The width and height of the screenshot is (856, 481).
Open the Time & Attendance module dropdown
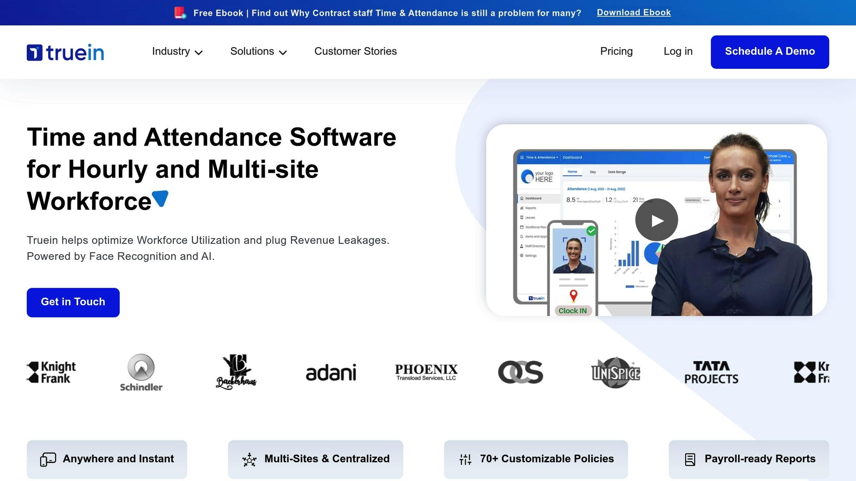[x=541, y=157]
